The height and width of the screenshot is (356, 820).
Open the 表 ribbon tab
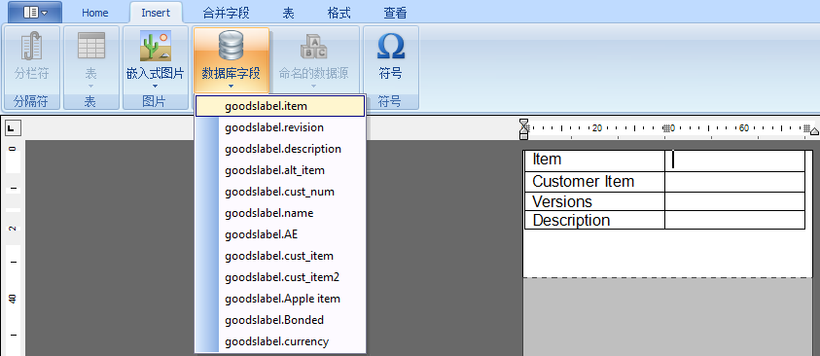pyautogui.click(x=288, y=13)
